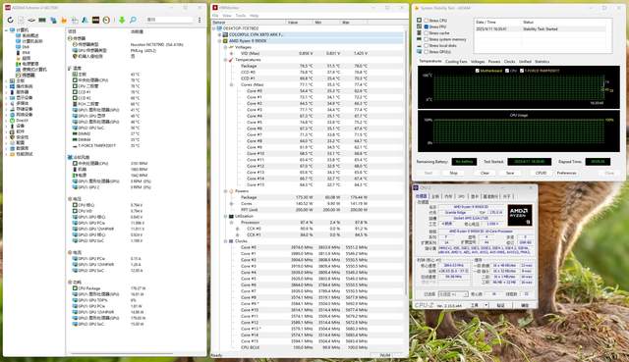Open the three-dot menu in AIDA64 toolbar
Viewport: 629px width, 362px height.
point(200,20)
